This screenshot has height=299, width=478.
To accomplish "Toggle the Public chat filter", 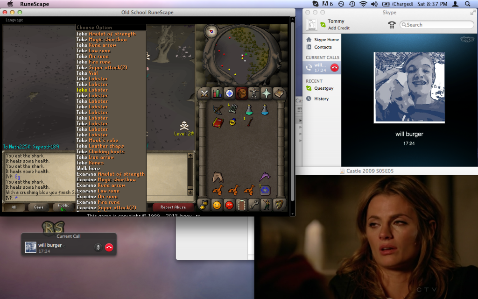I will 63,207.
